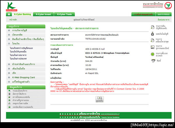175x128 pixels.
Task: Click download icon beside ดาวน์โหลดแบบฟอร์ม
Action: 9,97
